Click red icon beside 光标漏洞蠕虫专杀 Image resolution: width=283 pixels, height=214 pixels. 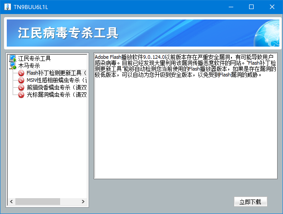(21, 95)
